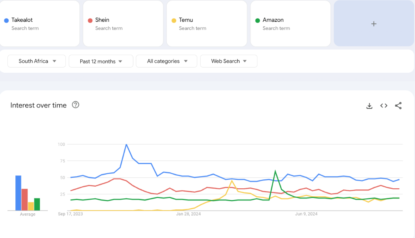415x238 pixels.
Task: Share the Interest over time chart
Action: [x=398, y=106]
